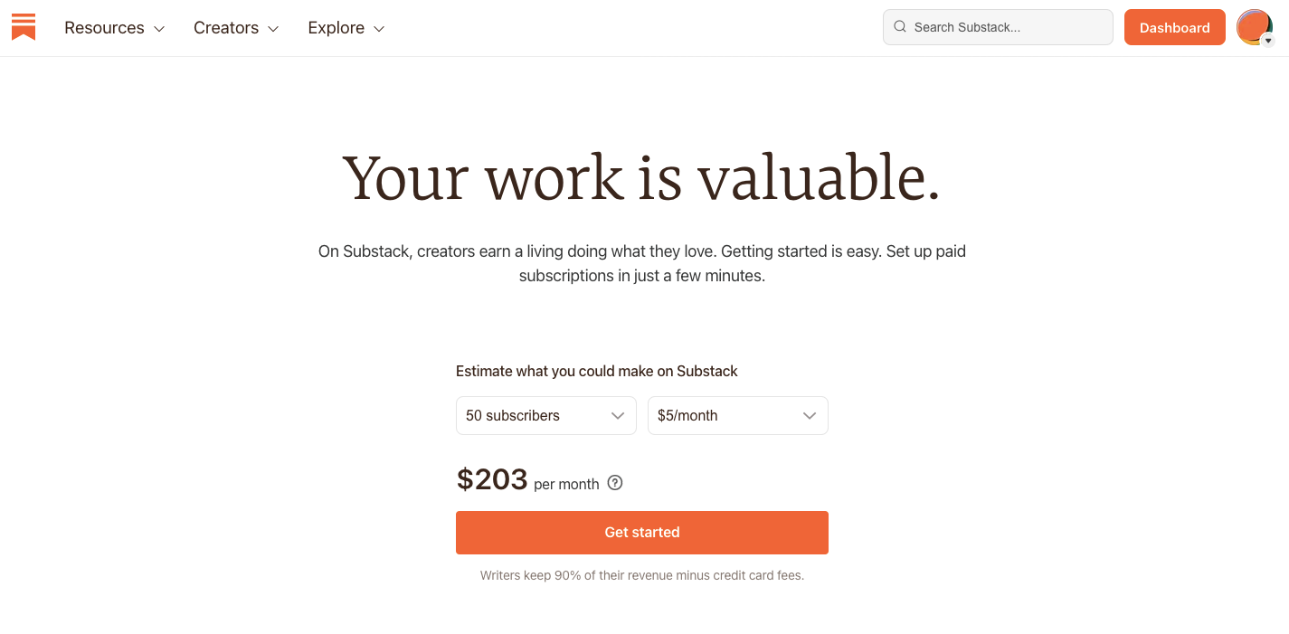The image size is (1289, 634).
Task: Click the $203 estimated earnings figure
Action: 492,478
